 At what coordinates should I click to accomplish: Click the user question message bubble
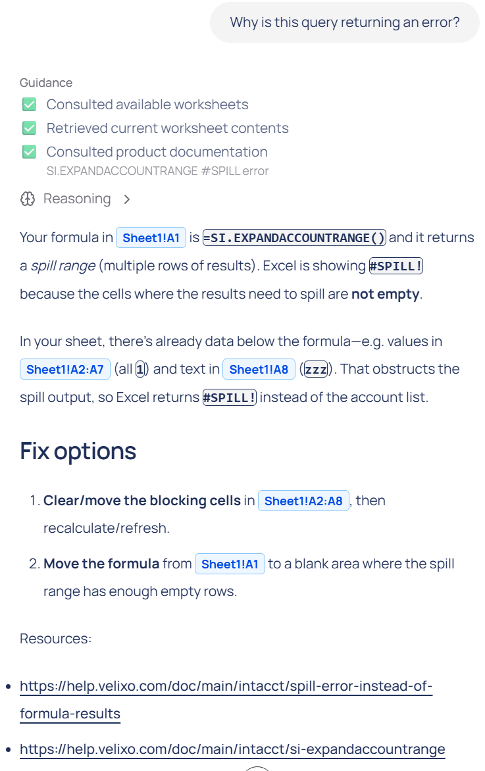coord(344,22)
